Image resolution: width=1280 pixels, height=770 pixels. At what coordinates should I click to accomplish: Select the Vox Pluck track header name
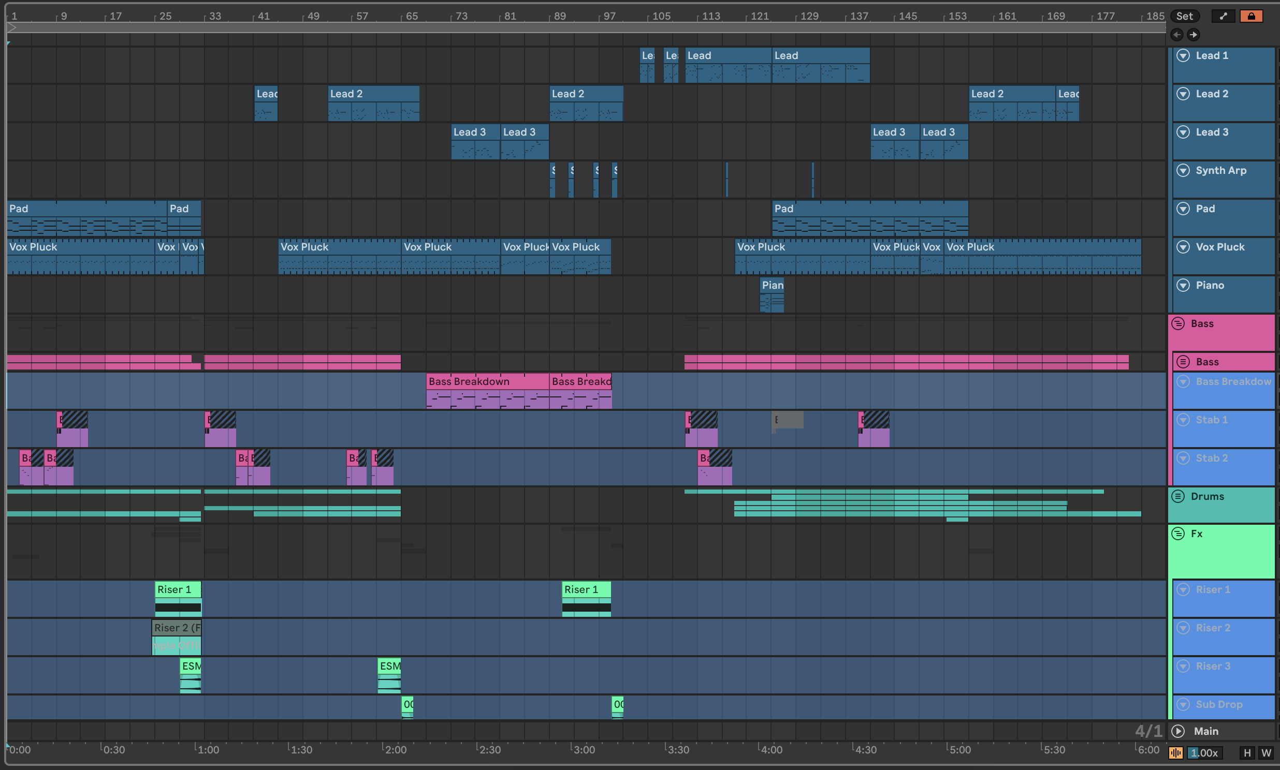[1220, 247]
